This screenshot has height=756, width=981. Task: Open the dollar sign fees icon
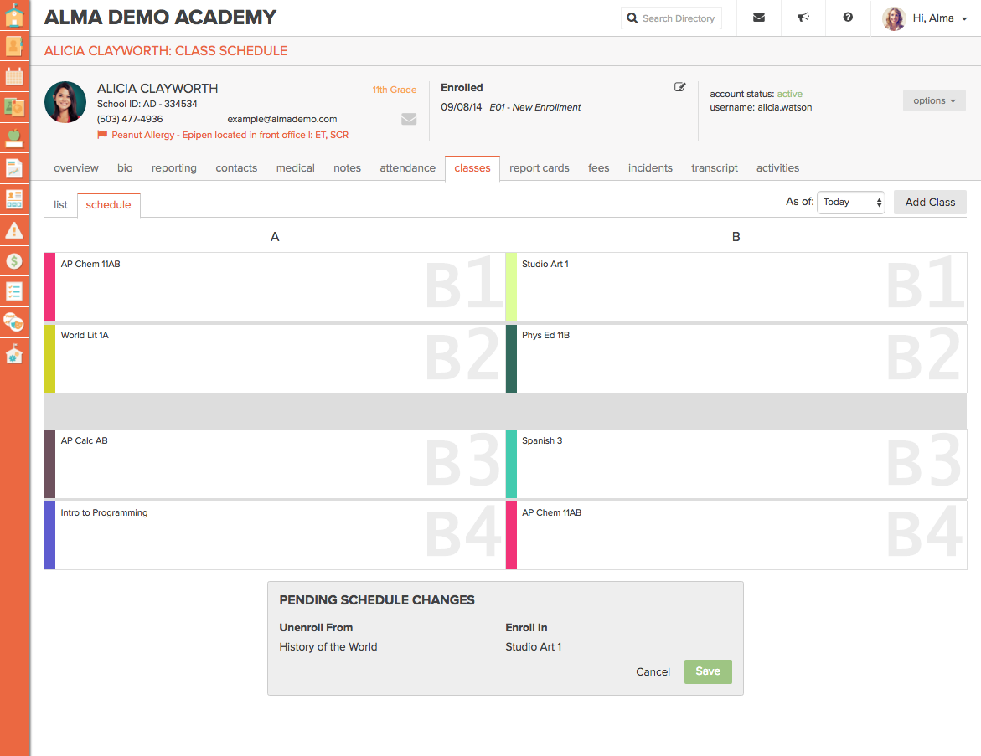pyautogui.click(x=14, y=261)
